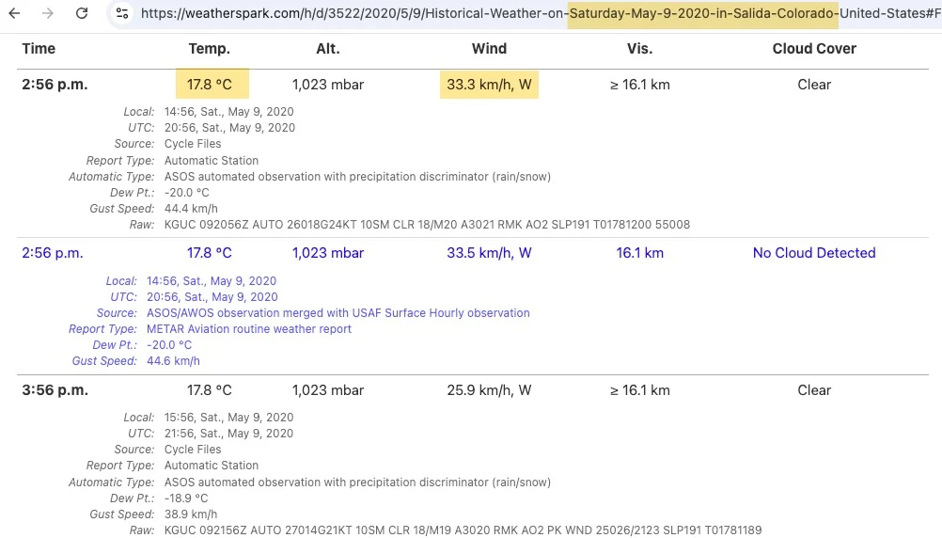942x538 pixels.
Task: Select the 3:56 p.m. observation time
Action: 55,390
